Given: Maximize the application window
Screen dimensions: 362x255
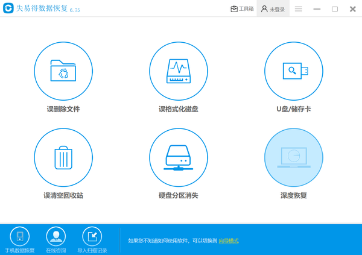Looking at the screenshot, I should pos(335,9).
